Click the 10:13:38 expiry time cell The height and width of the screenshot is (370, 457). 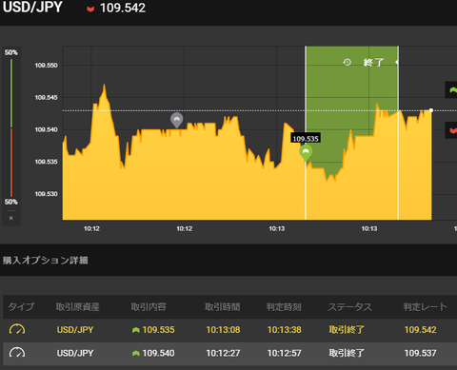coord(285,330)
